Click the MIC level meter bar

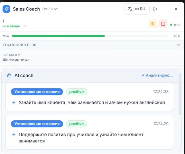(x=90, y=36)
